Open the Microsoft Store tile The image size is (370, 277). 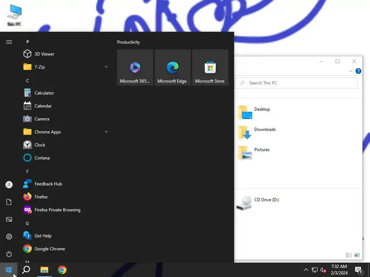210,67
